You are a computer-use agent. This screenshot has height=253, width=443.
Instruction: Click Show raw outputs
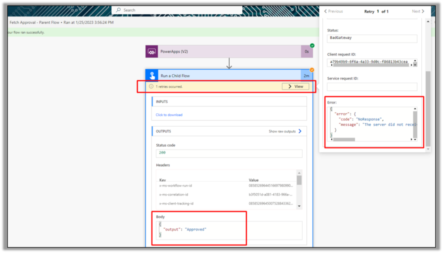[282, 131]
